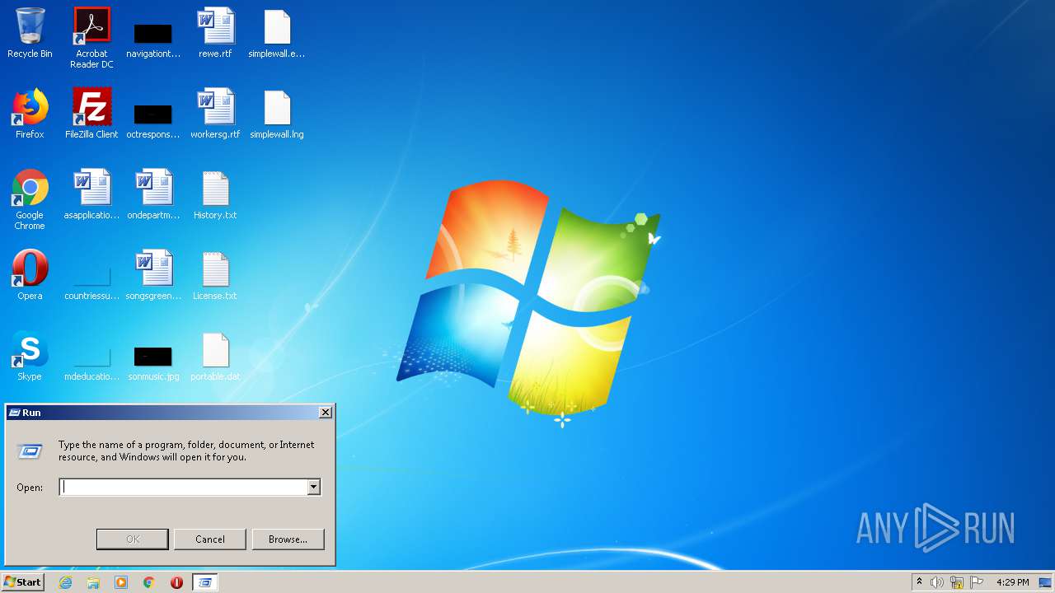The width and height of the screenshot is (1055, 593).
Task: Open Opera from the taskbar
Action: (x=176, y=582)
